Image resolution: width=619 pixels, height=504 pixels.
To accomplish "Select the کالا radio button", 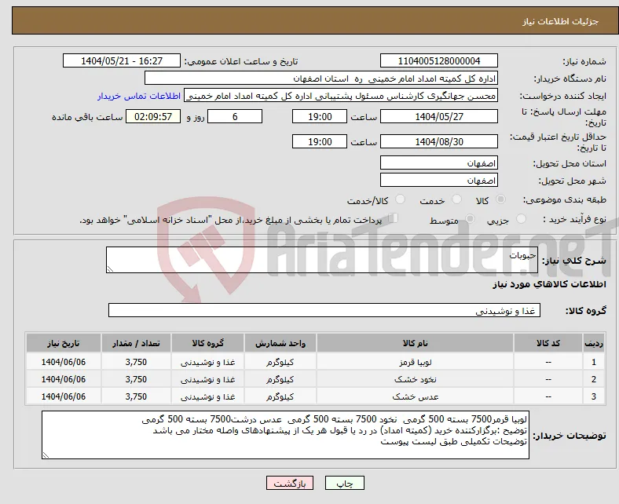I will (500, 199).
